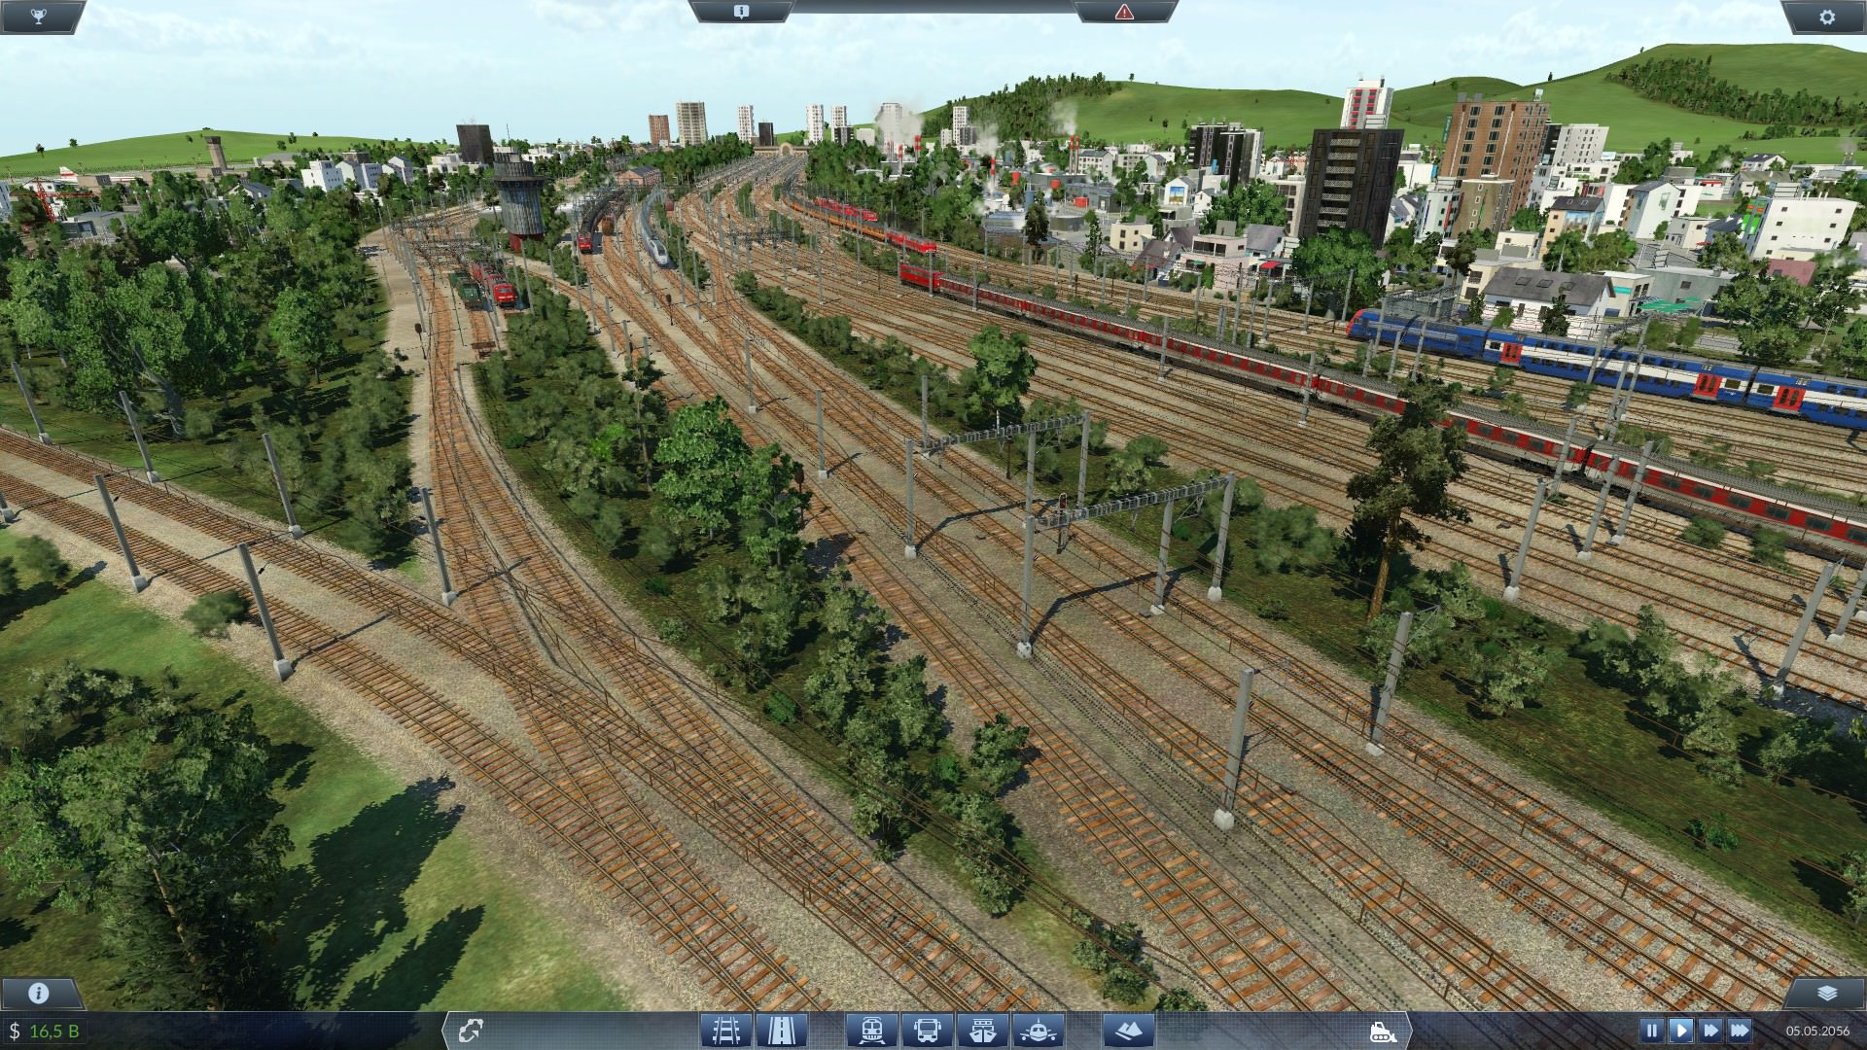Open the rail track construction menu
1867x1050 pixels.
(x=727, y=1030)
